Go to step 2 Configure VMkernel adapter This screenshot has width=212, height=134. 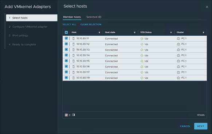click(x=28, y=27)
